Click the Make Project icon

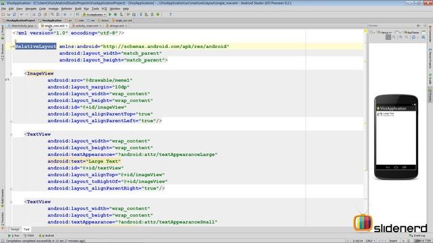tap(78, 14)
